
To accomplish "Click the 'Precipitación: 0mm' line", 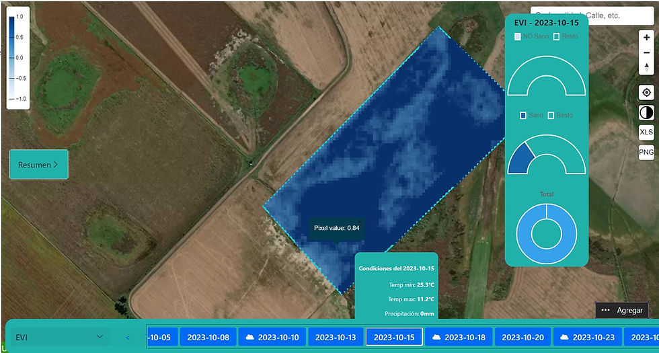I will click(410, 313).
